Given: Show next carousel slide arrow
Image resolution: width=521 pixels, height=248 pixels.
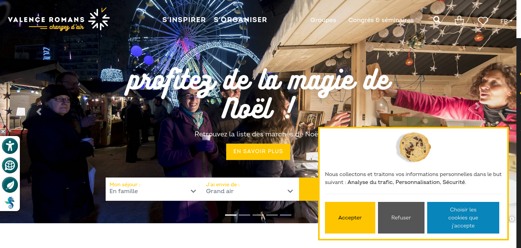Looking at the screenshot, I should 477,106.
